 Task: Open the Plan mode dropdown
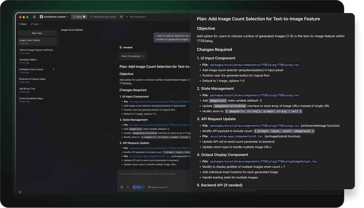tap(138, 187)
